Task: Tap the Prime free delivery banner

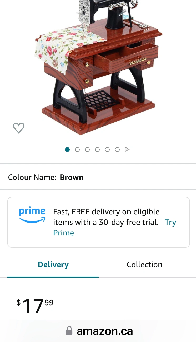Action: 98,222
